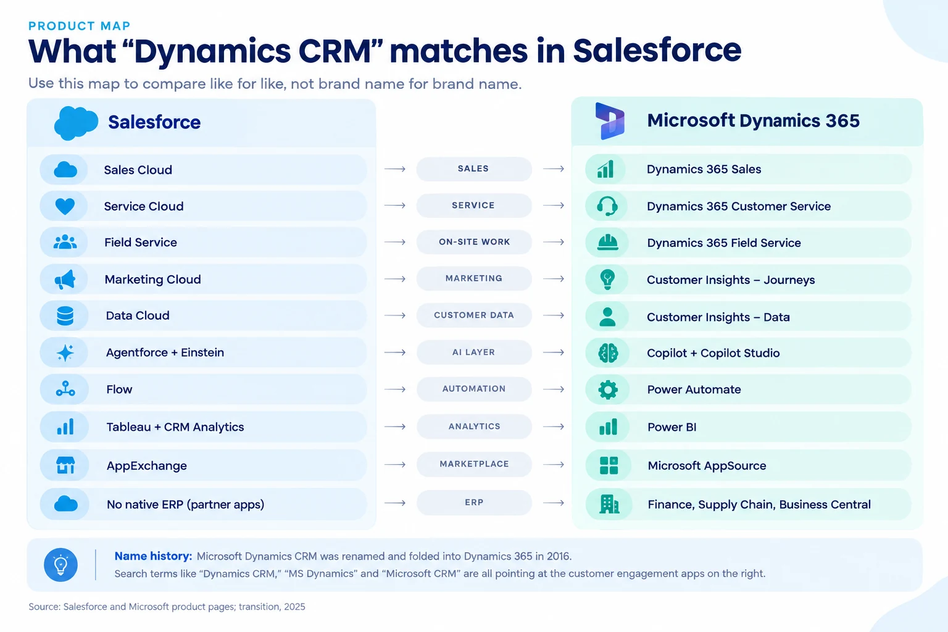Click the Customer Insights – Data person icon

[x=608, y=317]
